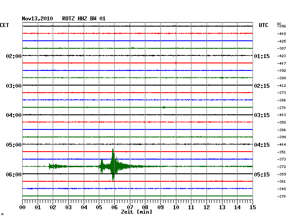Click minute 04 on the time axis
The image size is (288, 219).
[x=84, y=207]
